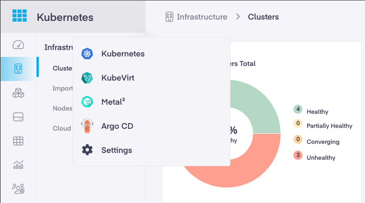The height and width of the screenshot is (203, 365).
Task: Click the Infrastructure breadcrumb link
Action: tap(202, 17)
